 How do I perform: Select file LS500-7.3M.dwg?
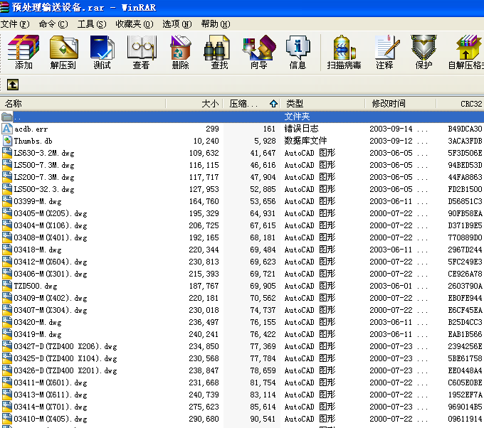44,165
